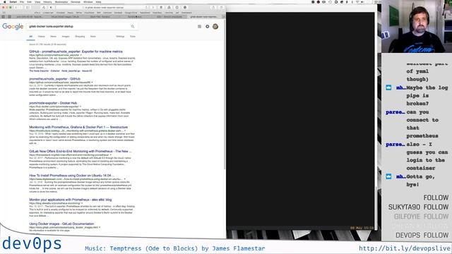Open 'Using Docker images - GitLab Documentation' result
This screenshot has height=254, width=452.
click(61, 224)
